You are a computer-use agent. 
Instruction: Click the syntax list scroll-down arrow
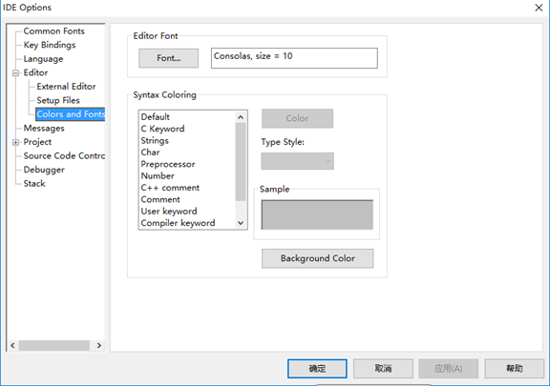241,223
